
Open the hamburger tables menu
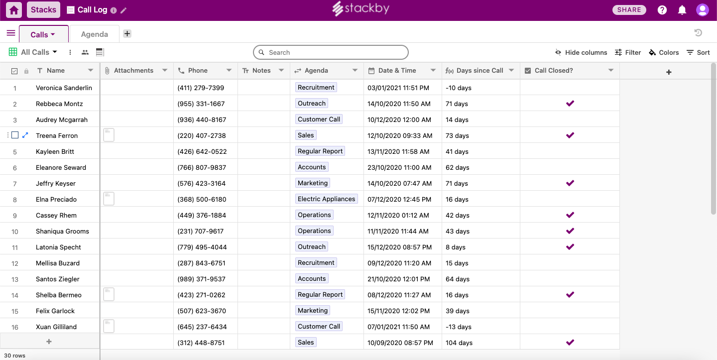point(11,33)
